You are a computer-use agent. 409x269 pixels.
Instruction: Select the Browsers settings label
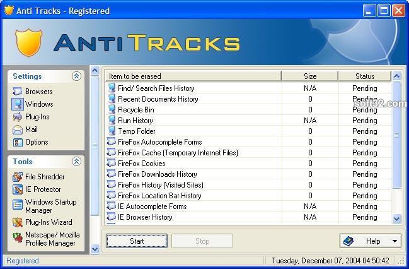[39, 92]
